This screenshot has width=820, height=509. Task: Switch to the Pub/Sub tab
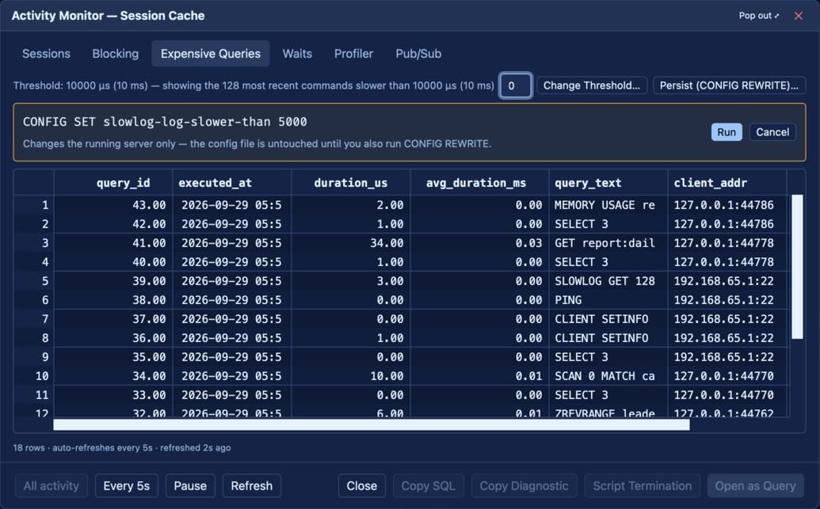coord(418,54)
